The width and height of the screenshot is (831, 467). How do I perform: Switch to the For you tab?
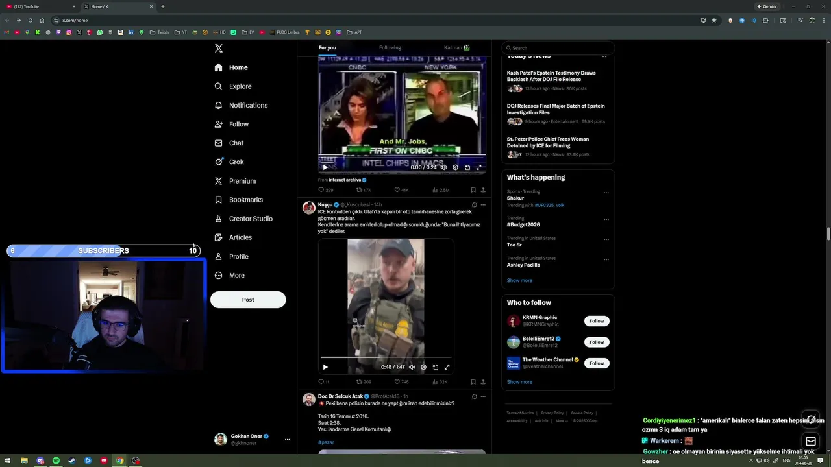point(327,47)
